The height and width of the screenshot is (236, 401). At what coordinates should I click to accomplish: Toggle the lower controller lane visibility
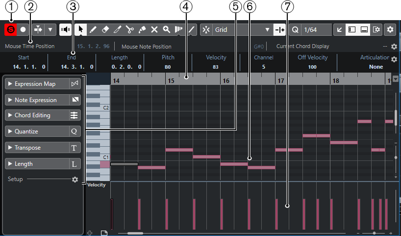coord(364,30)
